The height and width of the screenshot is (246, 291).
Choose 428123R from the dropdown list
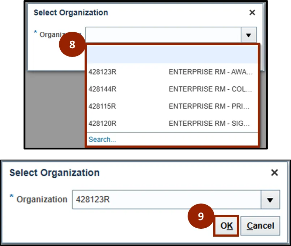(x=102, y=72)
